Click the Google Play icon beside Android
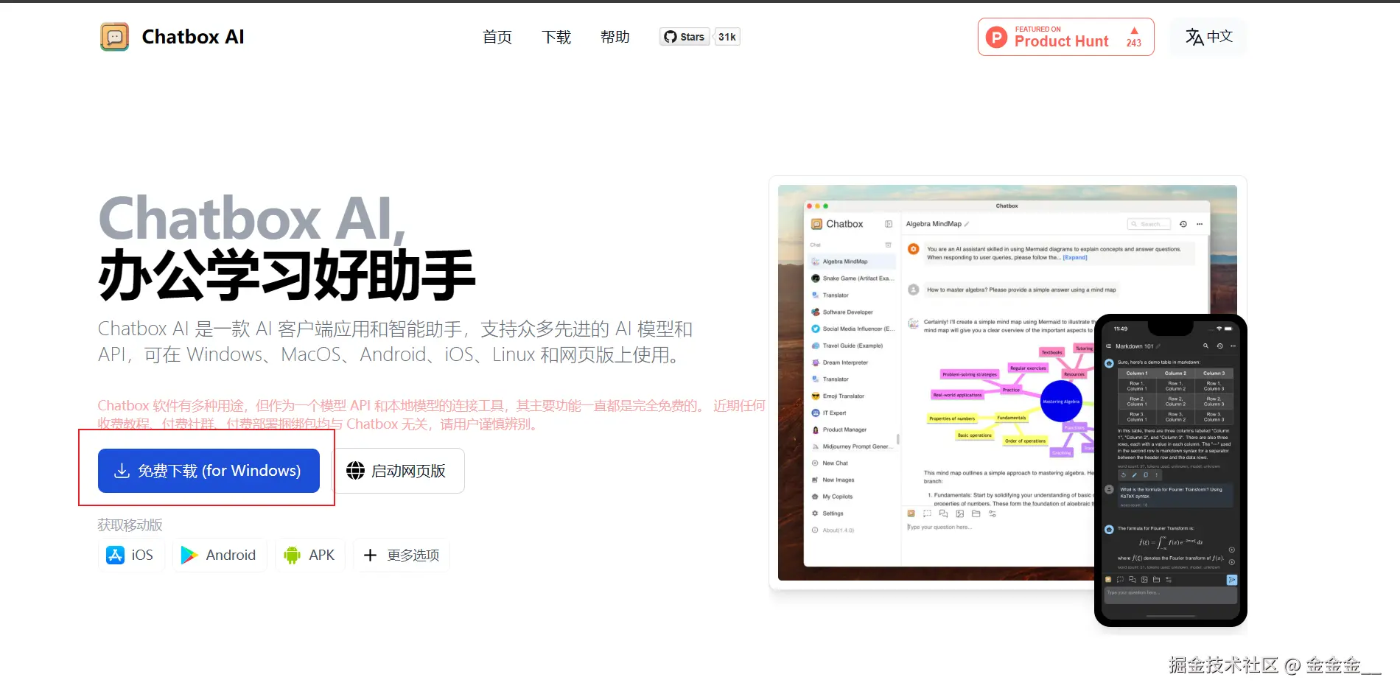 189,555
